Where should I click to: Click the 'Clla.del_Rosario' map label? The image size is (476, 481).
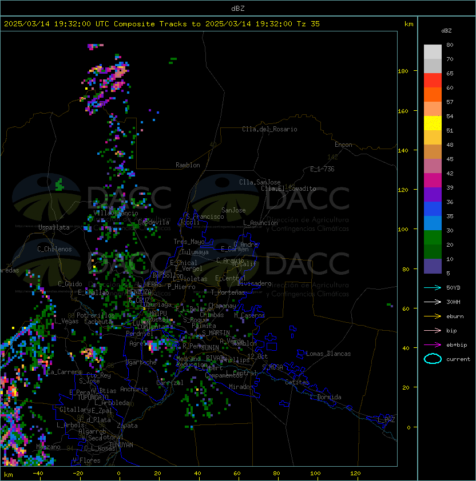[269, 129]
